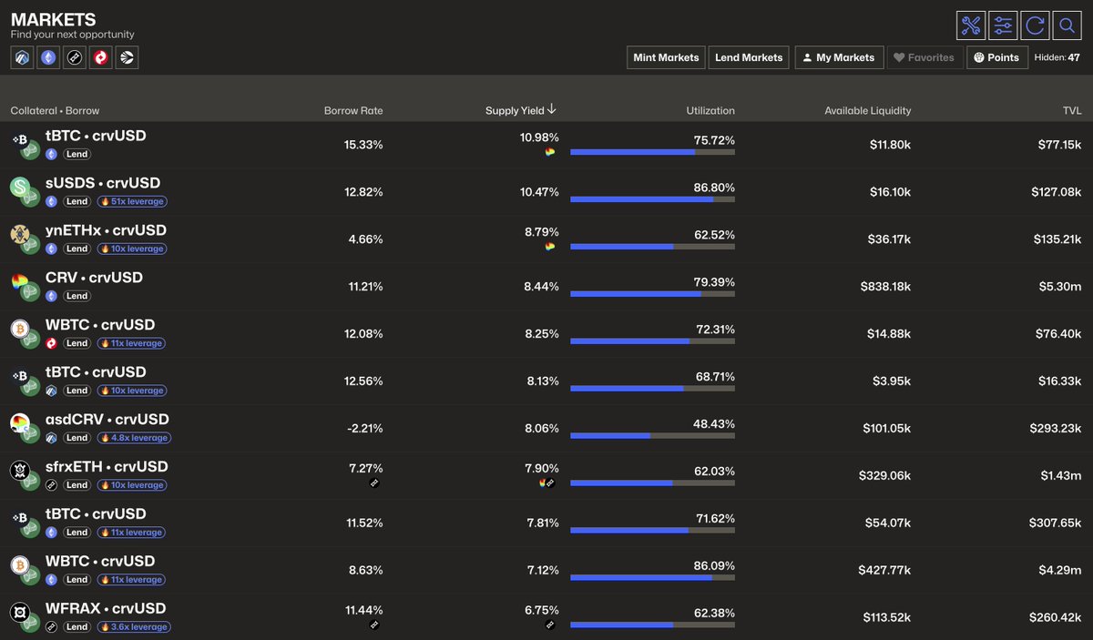The image size is (1093, 640).
Task: Click the $4.29m TVL value
Action: click(1062, 571)
